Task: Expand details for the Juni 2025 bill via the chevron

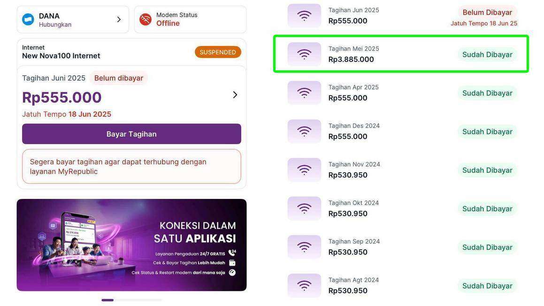Action: tap(235, 94)
